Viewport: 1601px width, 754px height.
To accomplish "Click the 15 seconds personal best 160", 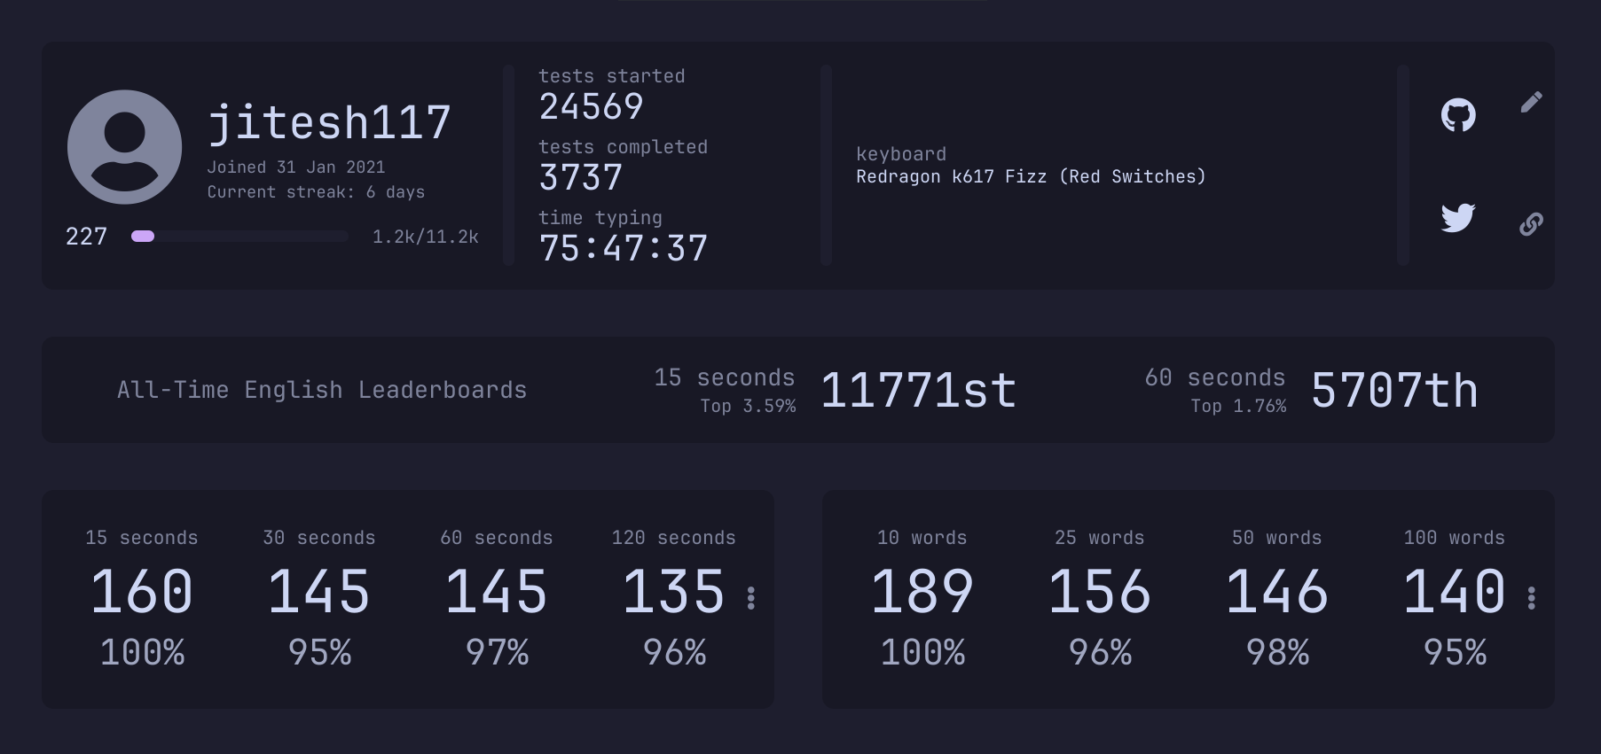I will (142, 592).
